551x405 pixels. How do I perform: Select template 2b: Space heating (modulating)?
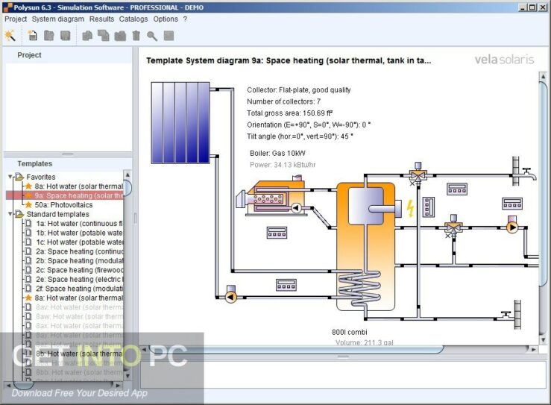[75, 261]
